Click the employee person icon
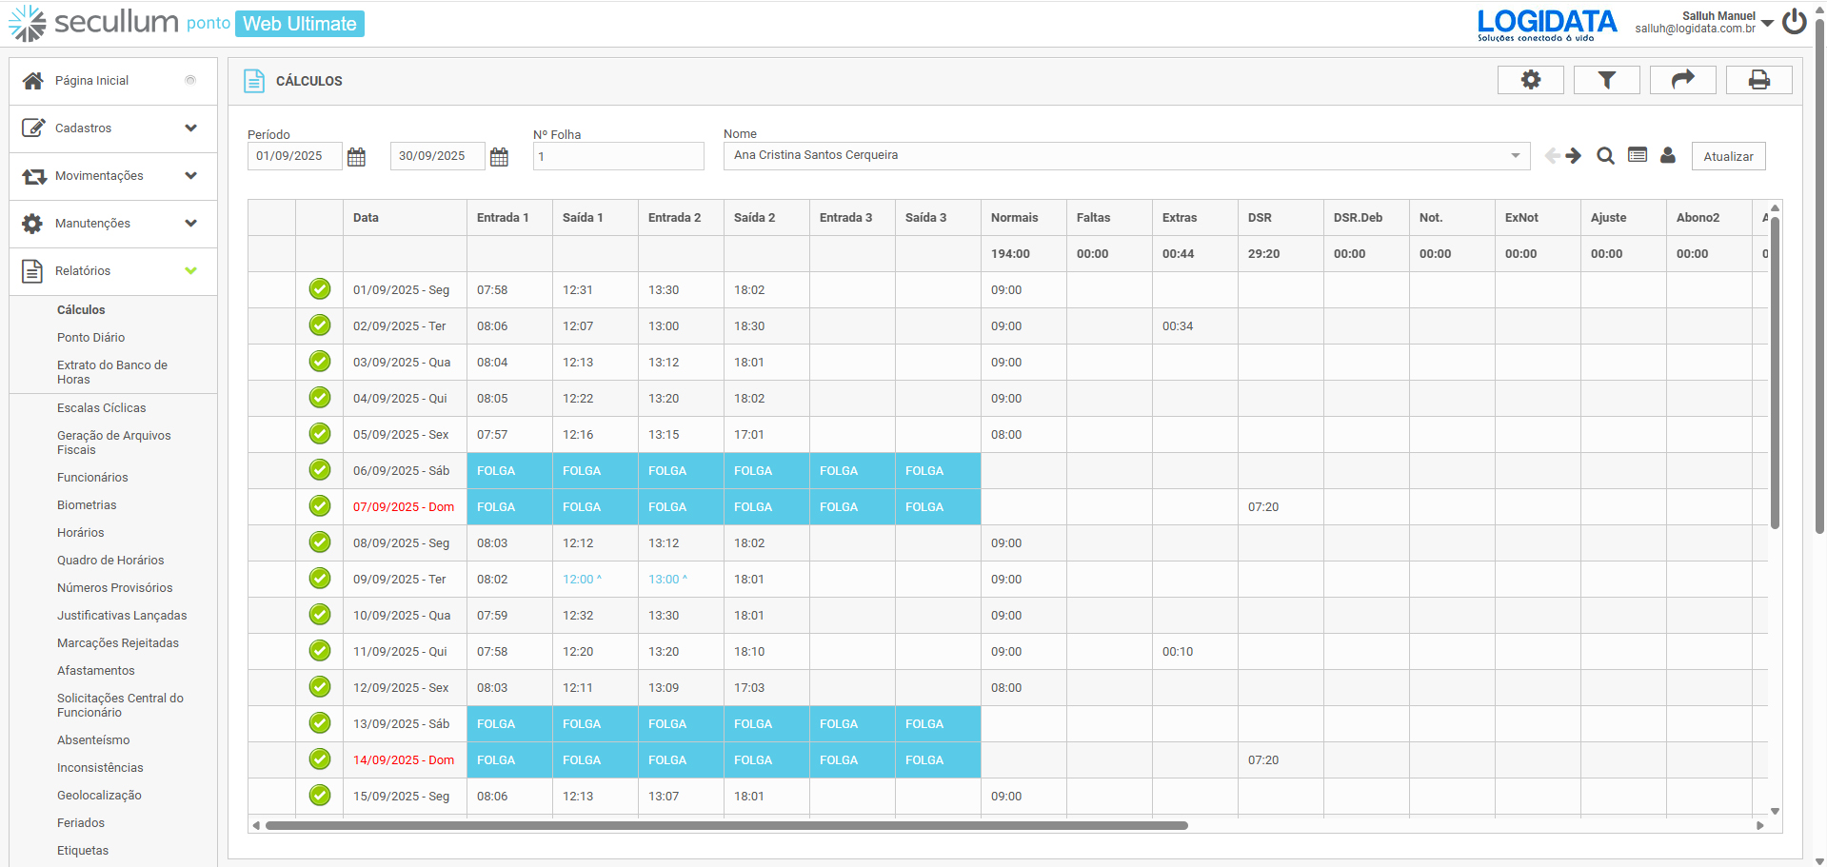This screenshot has height=867, width=1827. click(1668, 156)
